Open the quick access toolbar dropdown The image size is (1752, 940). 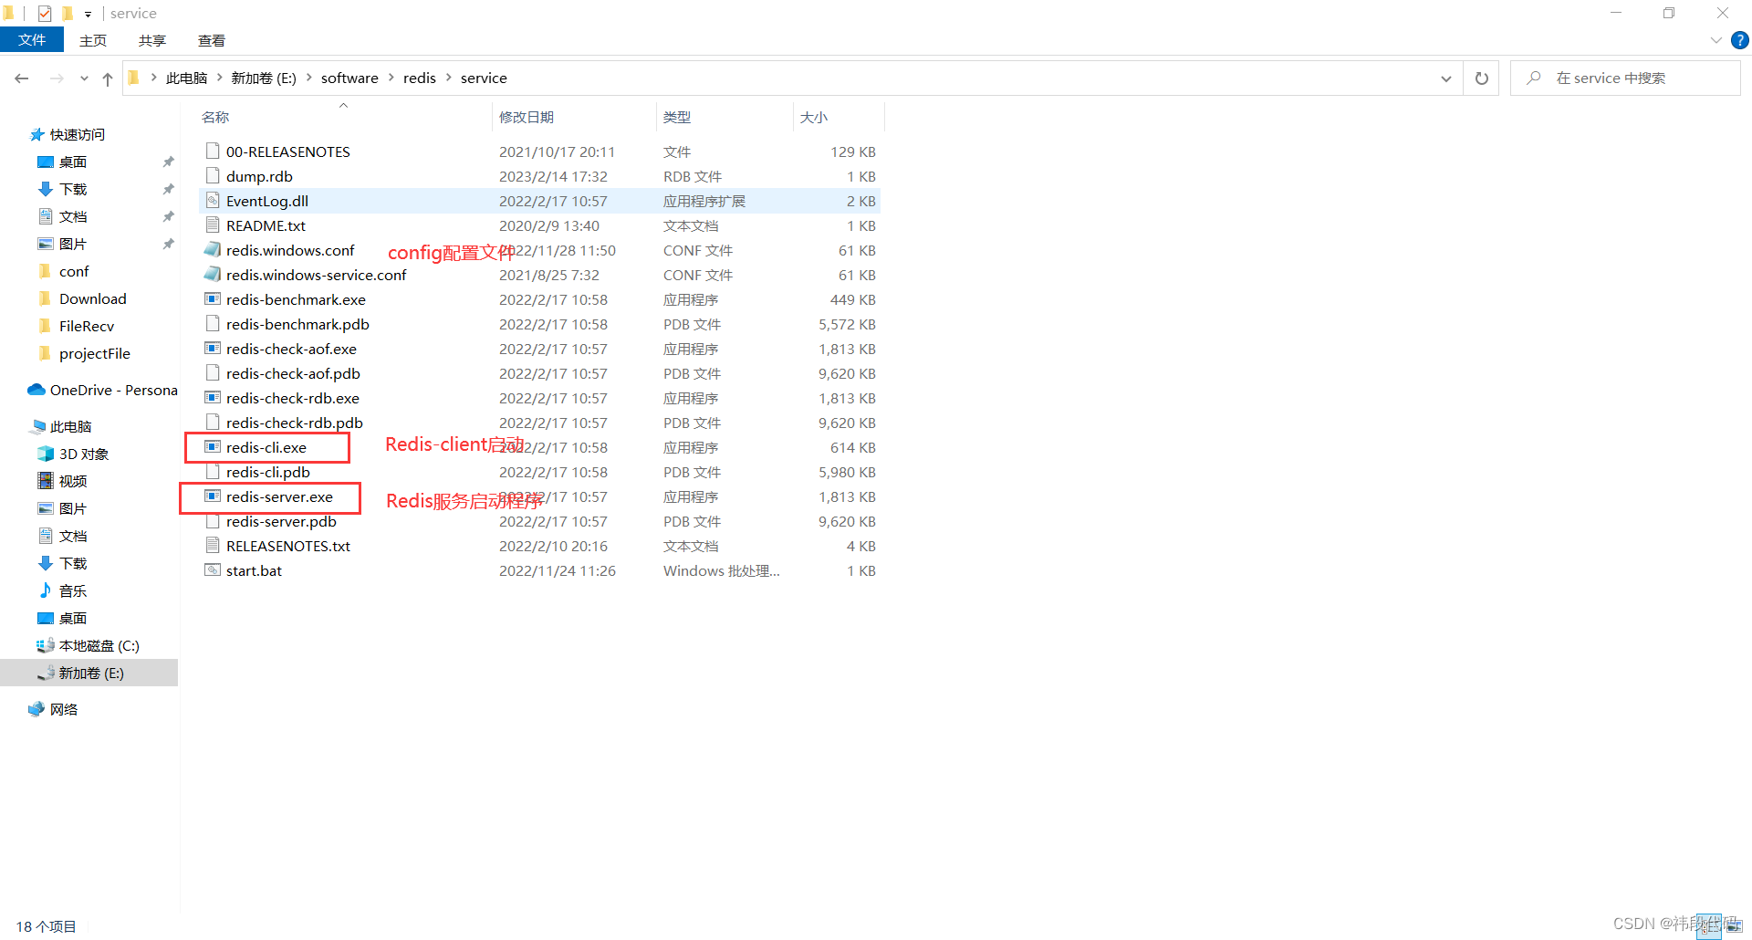pyautogui.click(x=88, y=14)
